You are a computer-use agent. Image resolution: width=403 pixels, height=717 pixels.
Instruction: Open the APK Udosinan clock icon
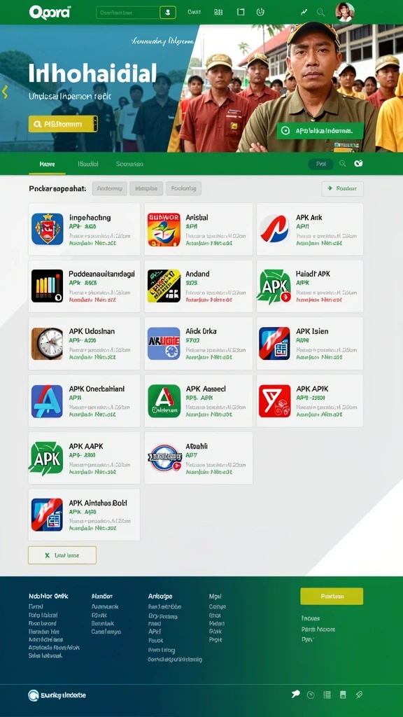pyautogui.click(x=48, y=343)
